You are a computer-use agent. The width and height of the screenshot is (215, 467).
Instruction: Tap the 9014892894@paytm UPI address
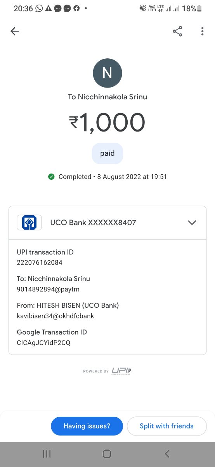pyautogui.click(x=48, y=289)
